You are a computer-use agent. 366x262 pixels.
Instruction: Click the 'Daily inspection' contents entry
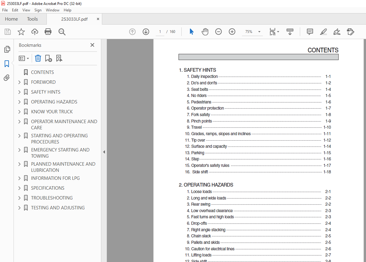[204, 76]
